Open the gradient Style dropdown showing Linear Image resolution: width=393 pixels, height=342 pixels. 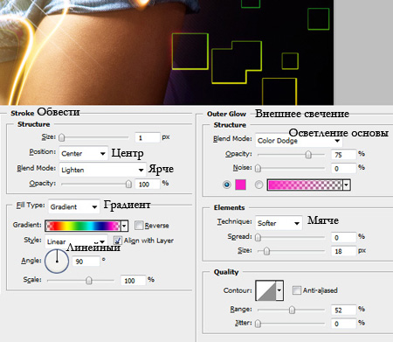tap(76, 241)
